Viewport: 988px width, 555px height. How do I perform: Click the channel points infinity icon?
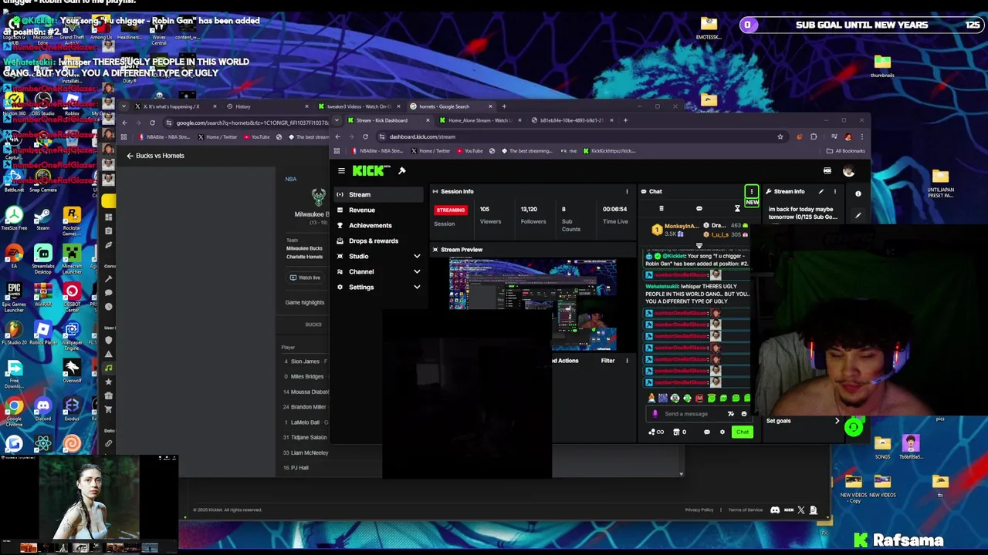coord(657,432)
